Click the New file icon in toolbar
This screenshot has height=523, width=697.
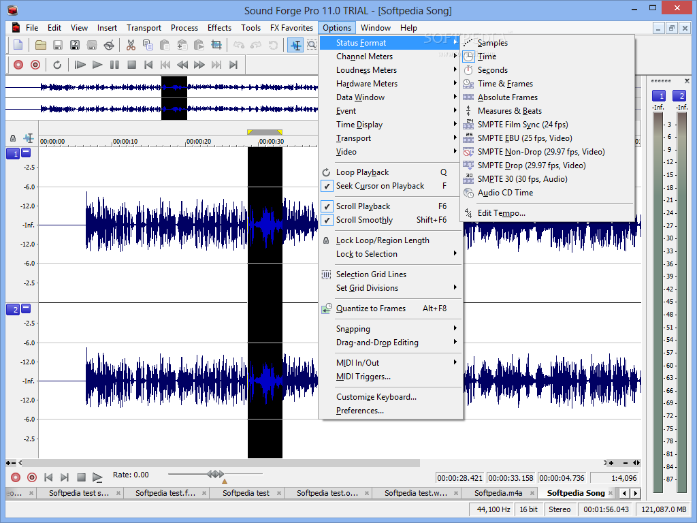point(18,45)
